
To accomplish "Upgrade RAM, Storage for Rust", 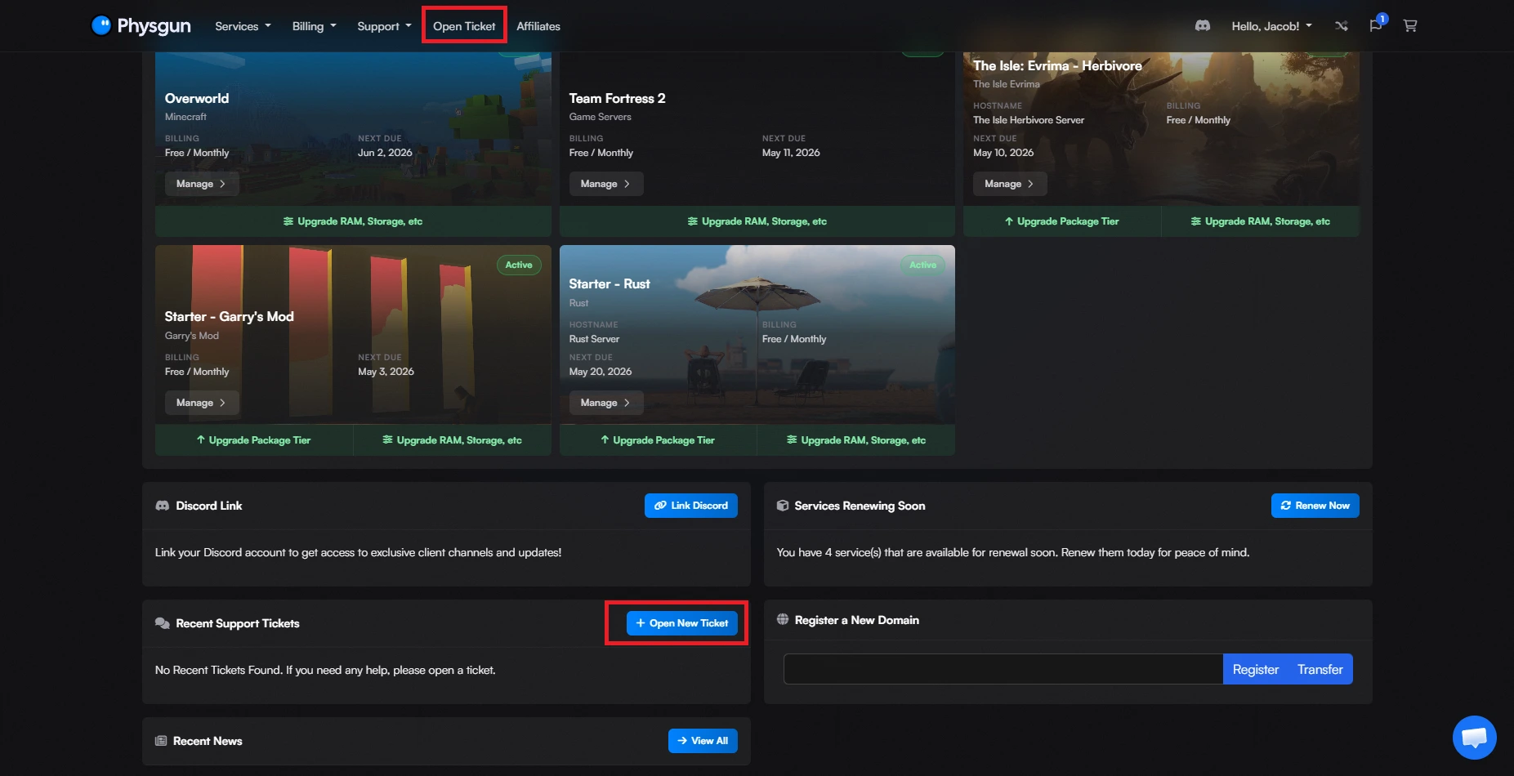I will 856,440.
